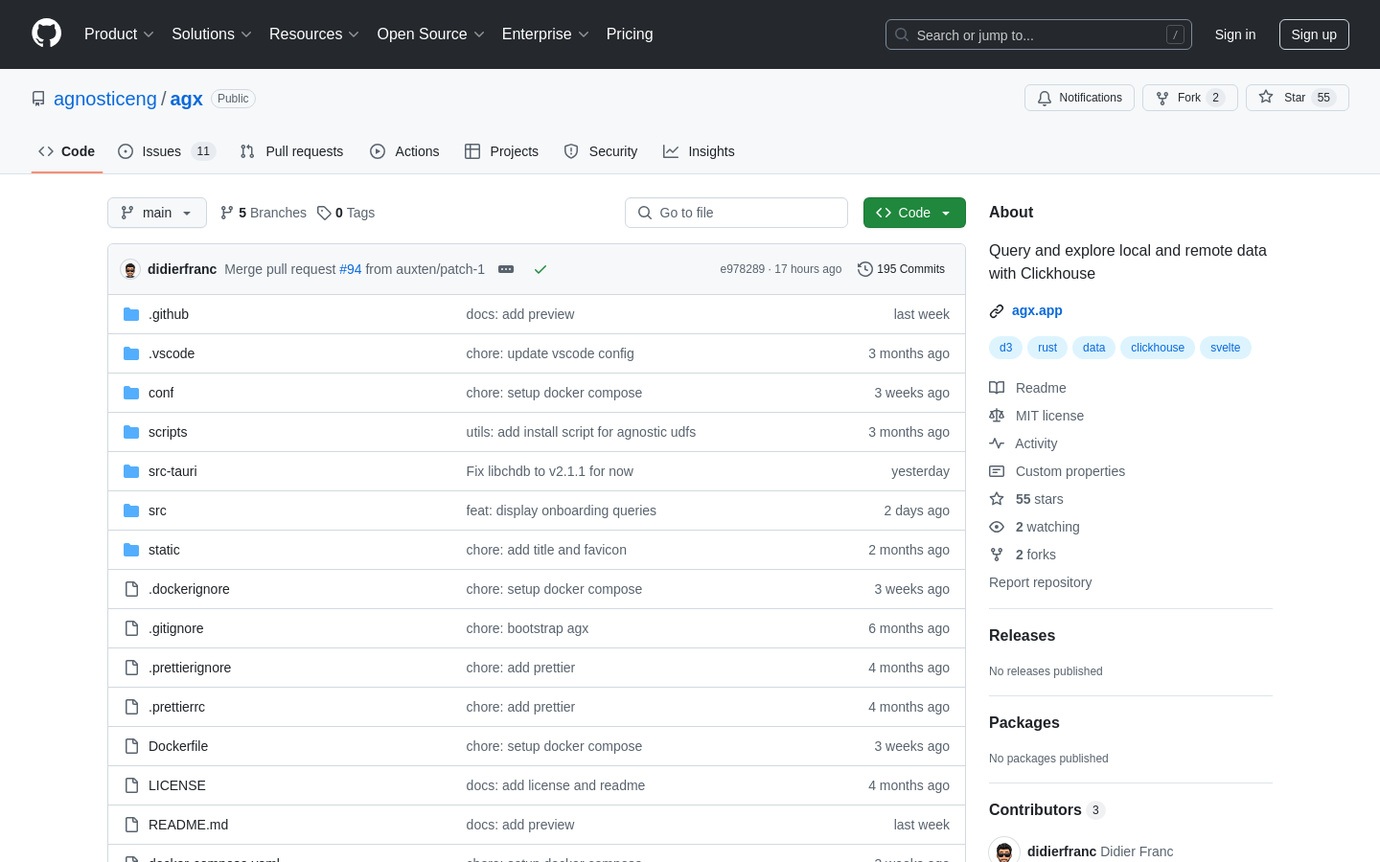This screenshot has height=862, width=1380.
Task: Click the conf folder icon
Action: pos(131,393)
